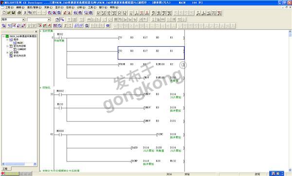The image size is (292, 176).
Task: Collapse the 程序 node in project tree
Action: [7, 40]
